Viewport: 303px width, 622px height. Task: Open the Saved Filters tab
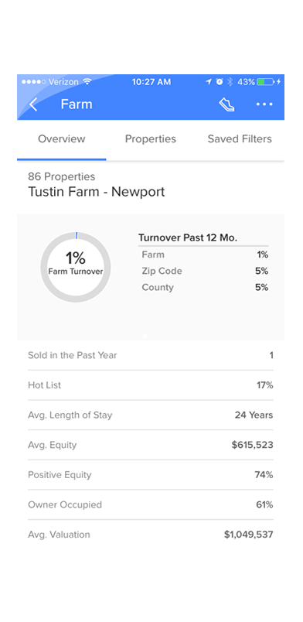tap(240, 138)
